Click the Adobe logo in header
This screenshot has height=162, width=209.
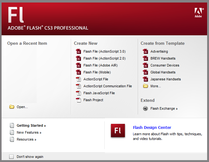(x=199, y=13)
